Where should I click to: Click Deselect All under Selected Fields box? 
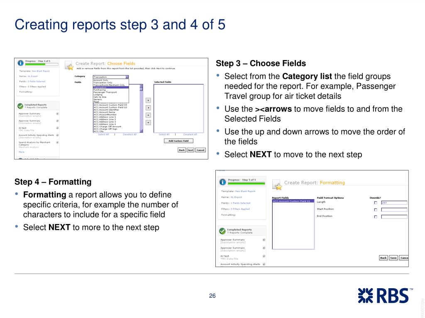click(190, 135)
